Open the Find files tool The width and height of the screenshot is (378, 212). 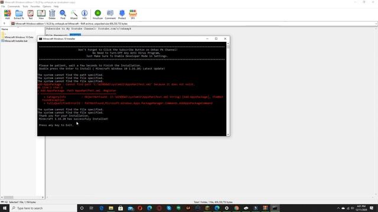[63, 14]
